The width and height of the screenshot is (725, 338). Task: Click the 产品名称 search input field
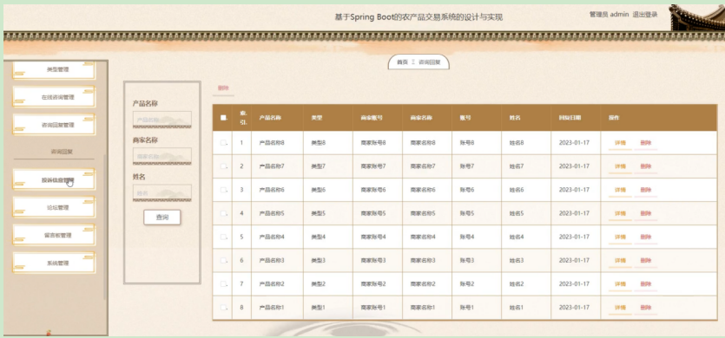161,120
